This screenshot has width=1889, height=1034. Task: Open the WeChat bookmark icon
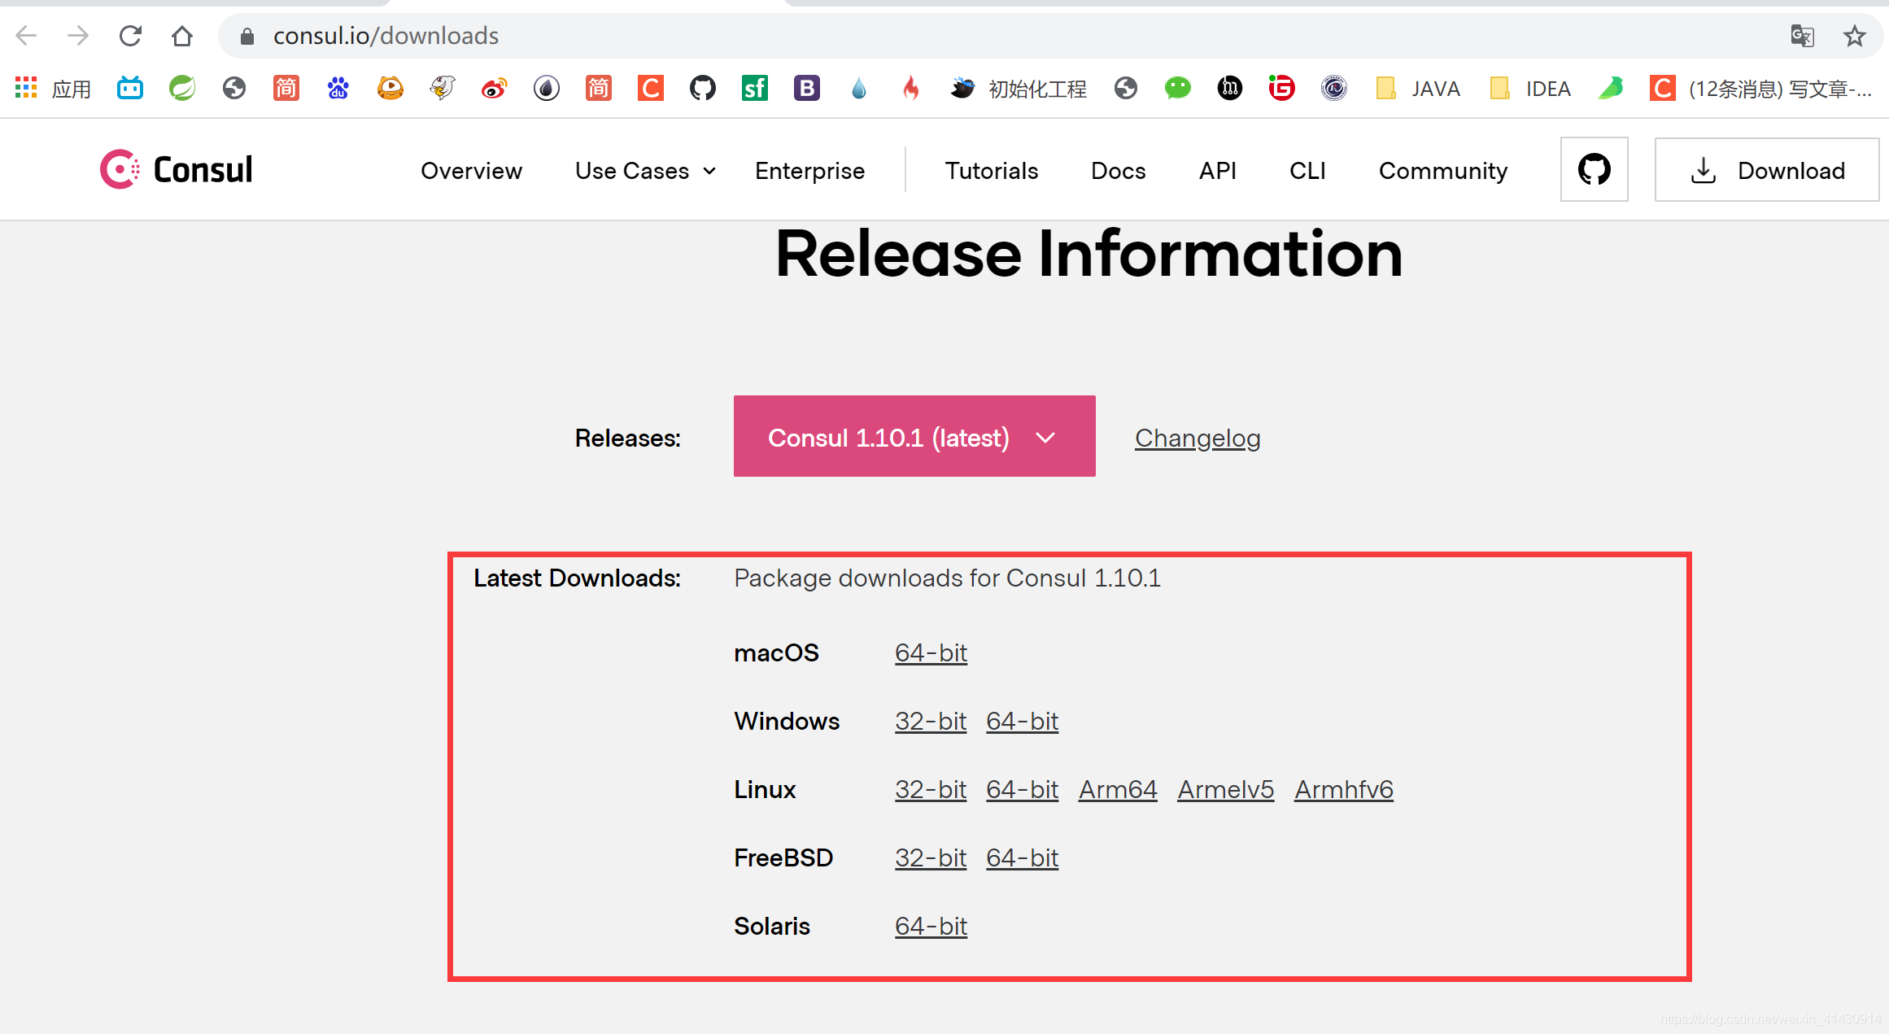click(x=1177, y=88)
